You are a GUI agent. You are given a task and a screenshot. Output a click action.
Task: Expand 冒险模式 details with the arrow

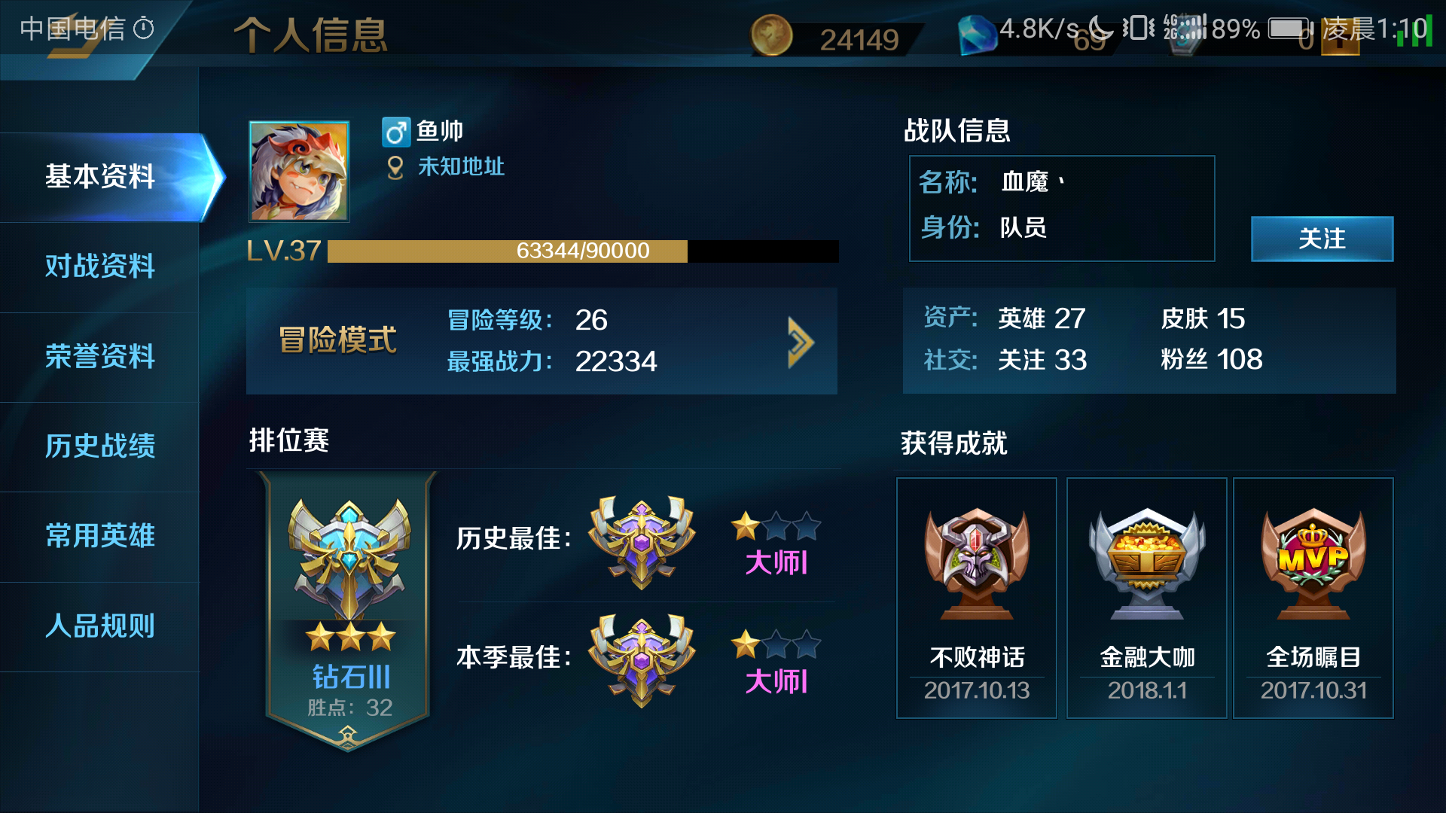coord(800,342)
